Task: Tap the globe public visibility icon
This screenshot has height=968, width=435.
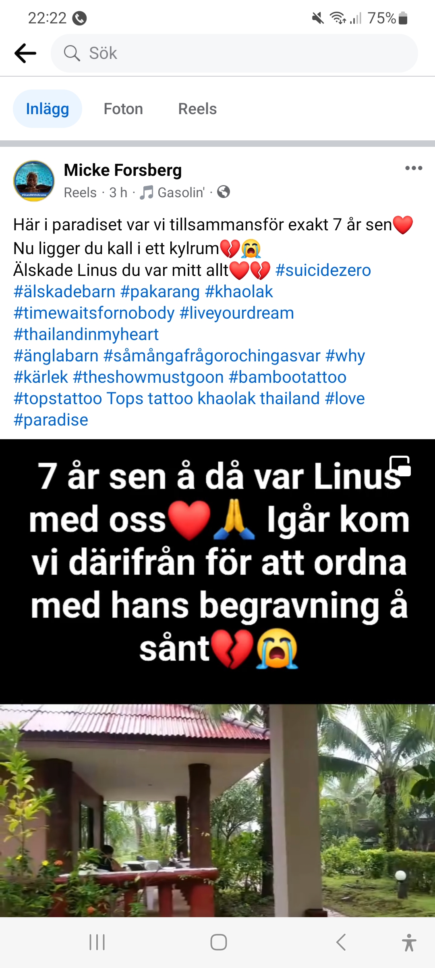Action: tap(224, 192)
